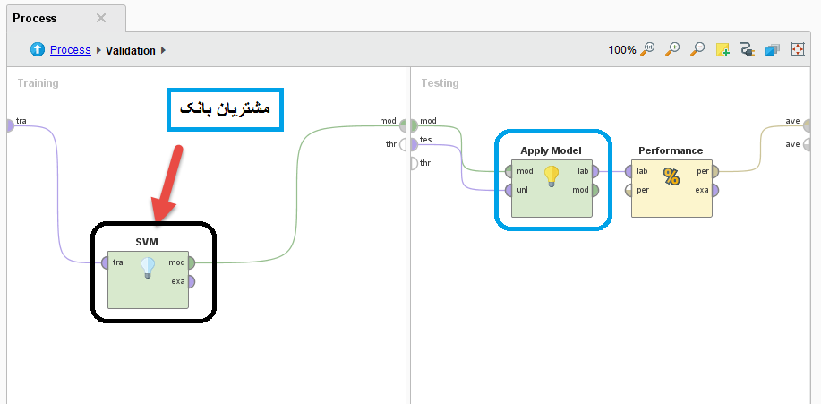Click the Validation breadcrumb label

point(131,50)
